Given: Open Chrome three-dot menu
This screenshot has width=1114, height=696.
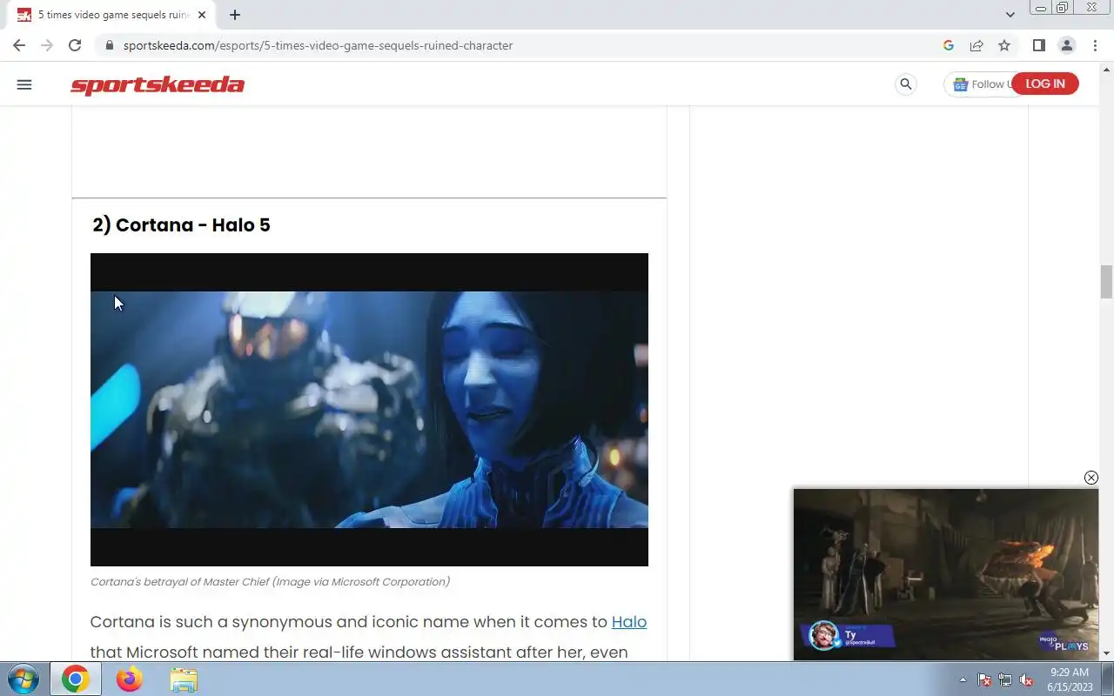Looking at the screenshot, I should 1094,45.
